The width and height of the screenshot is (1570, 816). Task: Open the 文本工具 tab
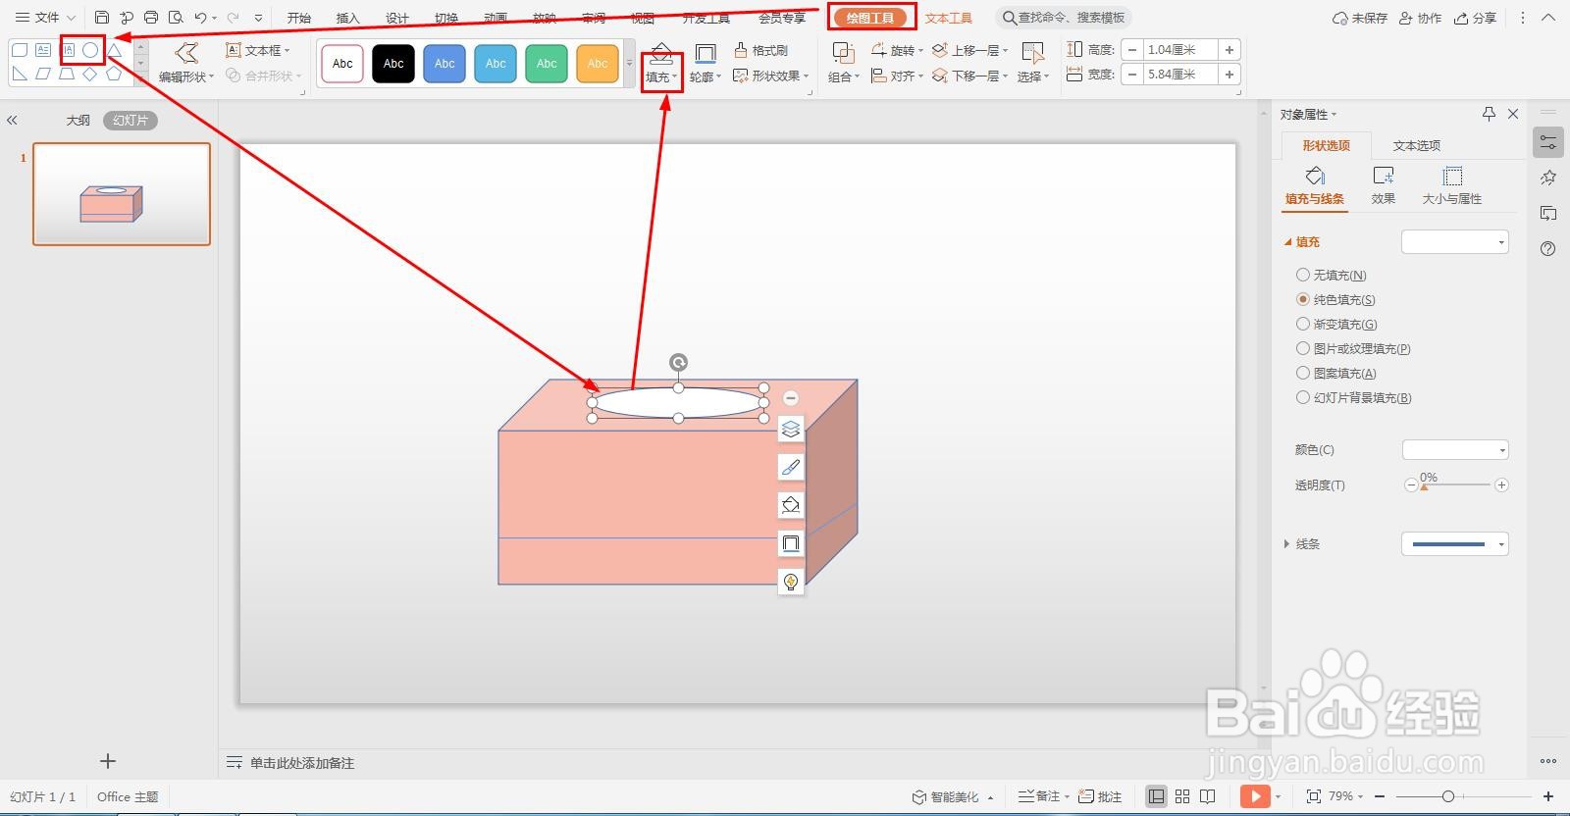click(x=948, y=18)
